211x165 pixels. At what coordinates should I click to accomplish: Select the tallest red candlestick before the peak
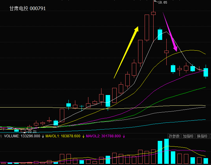(x=147, y=27)
